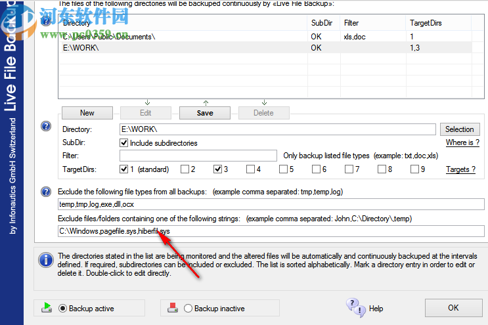This screenshot has width=488, height=325.
Task: Click the Directory path input field
Action: click(278, 129)
